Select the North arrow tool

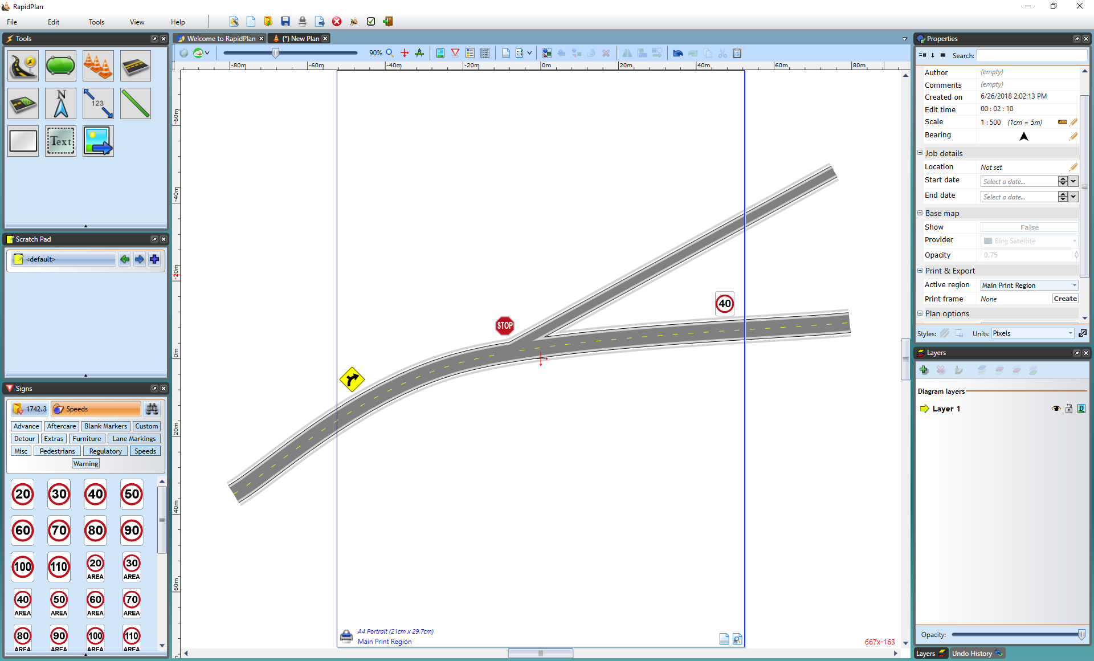(x=60, y=104)
